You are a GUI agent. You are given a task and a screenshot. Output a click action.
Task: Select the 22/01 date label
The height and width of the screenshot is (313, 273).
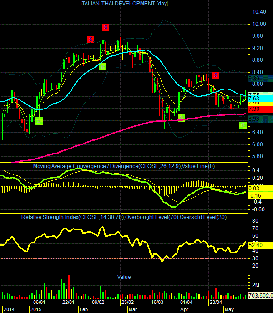tap(68, 302)
